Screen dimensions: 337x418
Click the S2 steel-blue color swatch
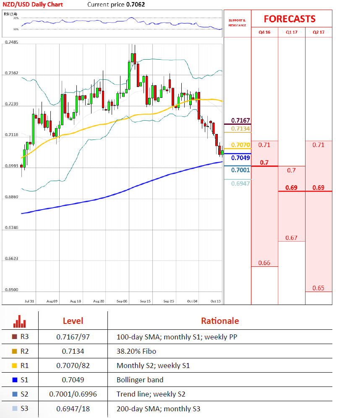15,394
